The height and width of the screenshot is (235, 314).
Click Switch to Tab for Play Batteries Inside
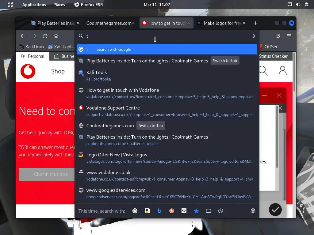(x=225, y=61)
